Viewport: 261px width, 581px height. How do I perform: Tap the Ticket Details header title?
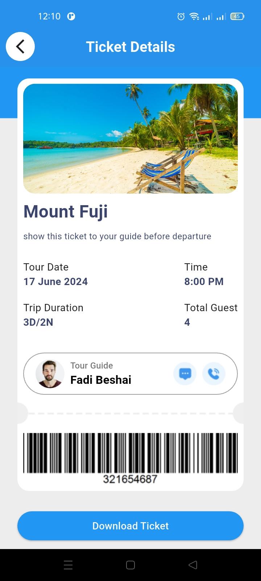point(130,47)
